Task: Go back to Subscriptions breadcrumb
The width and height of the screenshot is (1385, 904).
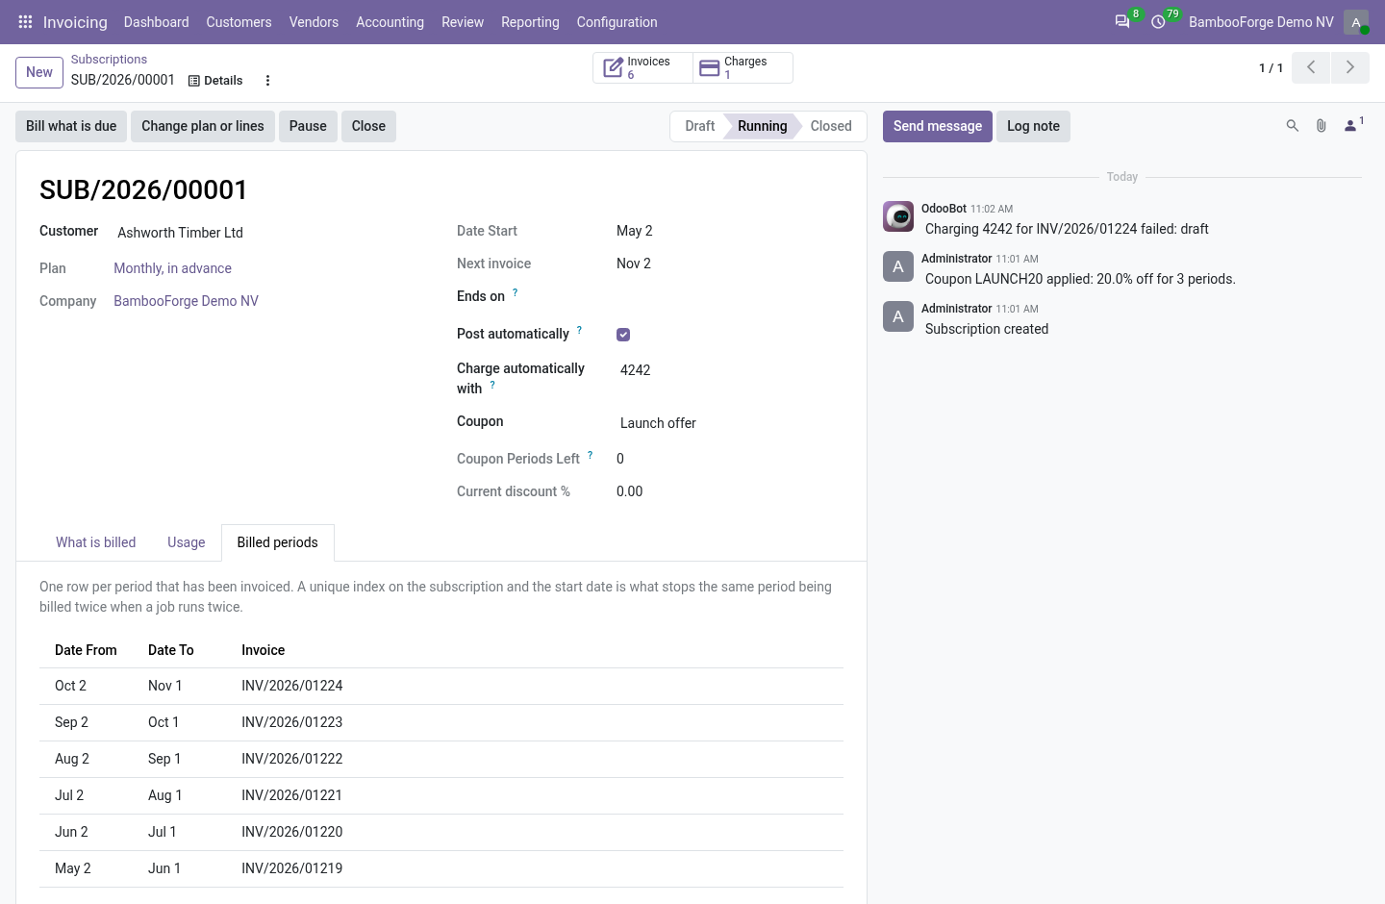Action: [x=109, y=60]
